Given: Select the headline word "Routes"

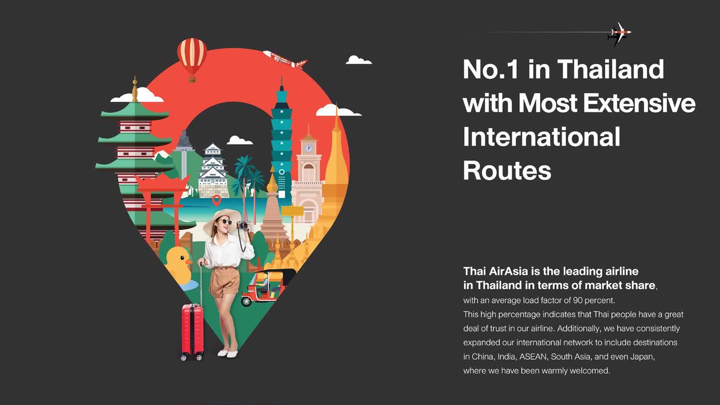Looking at the screenshot, I should click(507, 170).
